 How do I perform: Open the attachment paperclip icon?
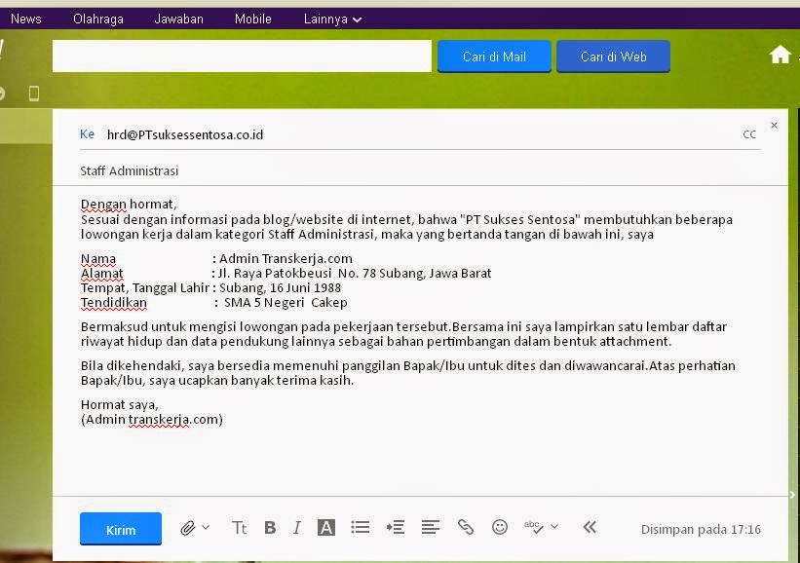[x=188, y=527]
